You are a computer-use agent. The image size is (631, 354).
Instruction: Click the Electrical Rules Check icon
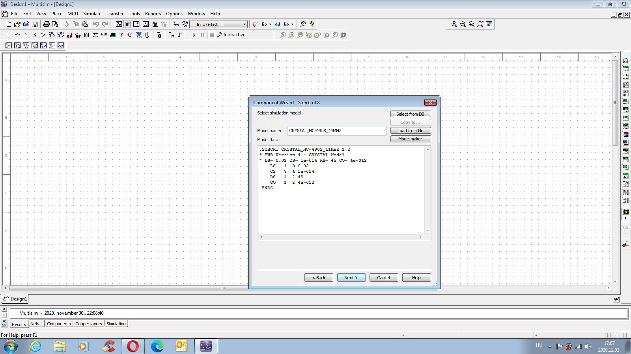pos(255,24)
